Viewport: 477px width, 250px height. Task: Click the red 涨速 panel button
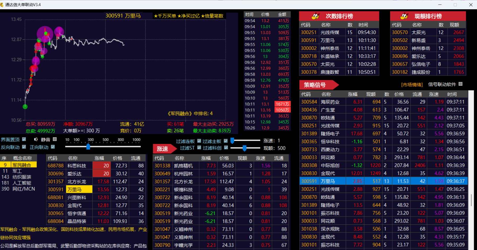click(165, 149)
